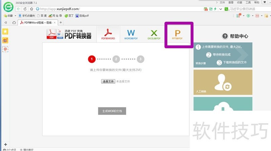Open the 帮助中心 help center
This screenshot has height=151, width=271.
coord(235,36)
